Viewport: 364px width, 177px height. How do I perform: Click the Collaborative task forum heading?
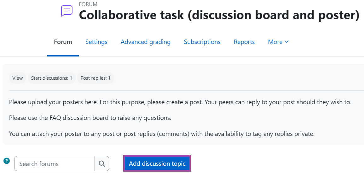(219, 15)
